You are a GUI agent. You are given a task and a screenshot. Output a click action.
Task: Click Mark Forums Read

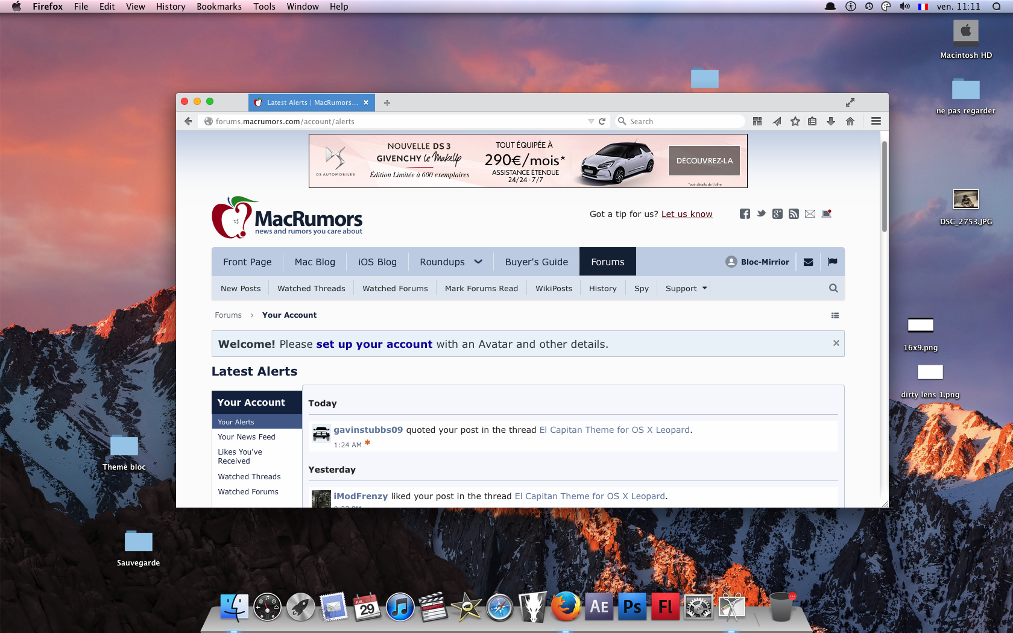[x=481, y=288]
